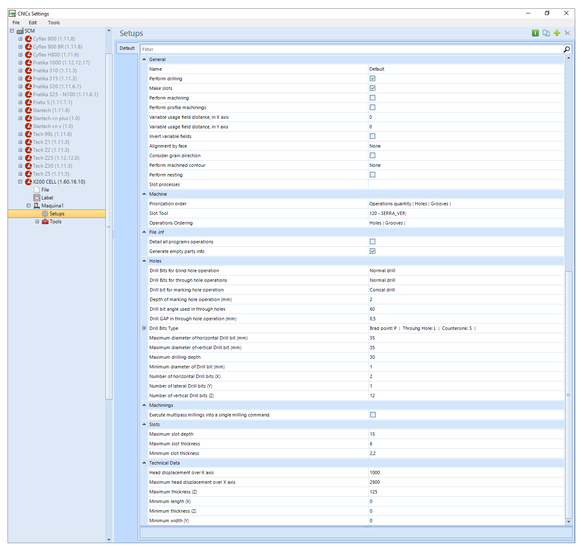Add a new setup with green plus
The width and height of the screenshot is (581, 549).
click(557, 33)
